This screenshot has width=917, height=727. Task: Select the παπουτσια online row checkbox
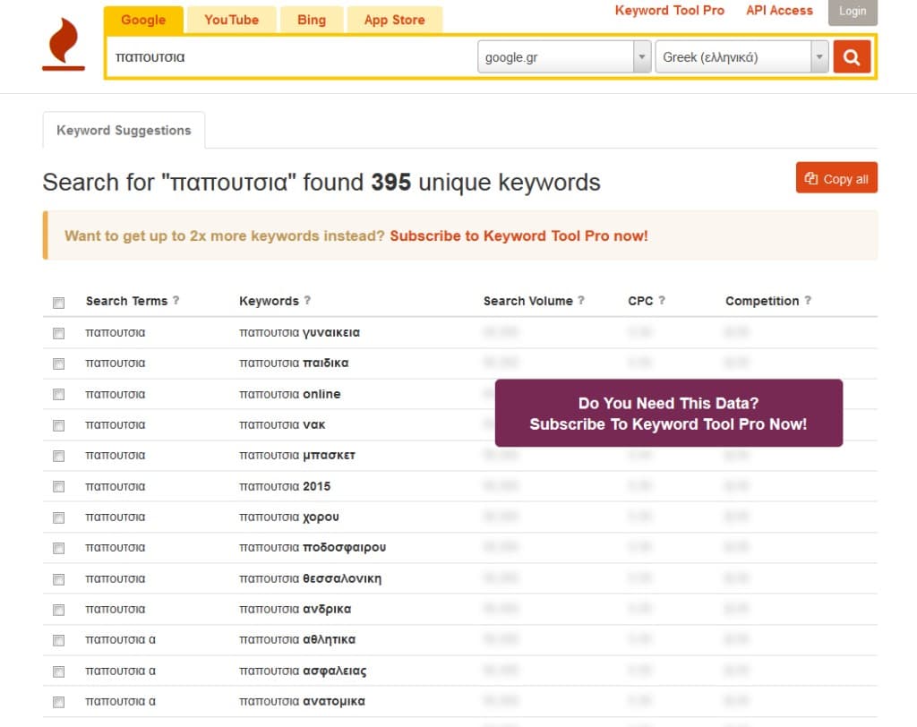pyautogui.click(x=58, y=394)
